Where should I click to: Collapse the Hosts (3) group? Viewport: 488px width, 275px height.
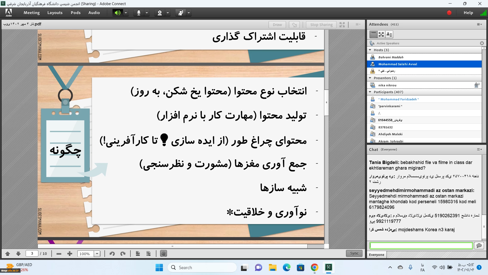[x=370, y=50]
